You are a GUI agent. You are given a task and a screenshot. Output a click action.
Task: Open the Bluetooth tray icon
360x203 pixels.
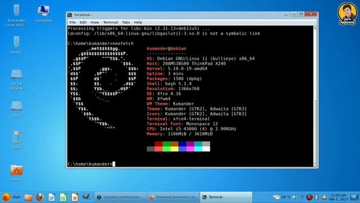[316, 197]
